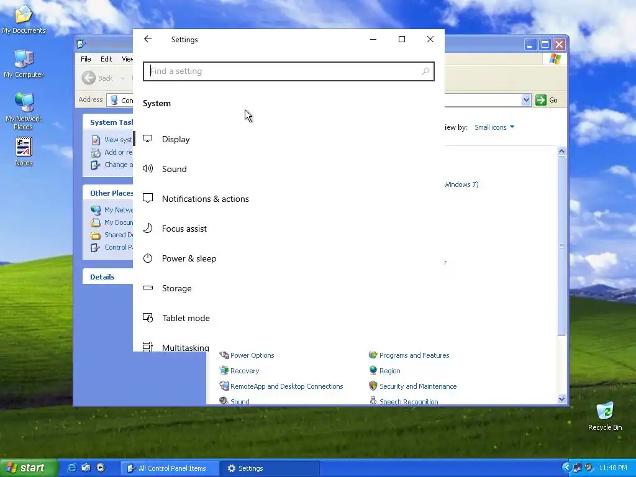The height and width of the screenshot is (477, 636).
Task: Switch to Settings taskbar button
Action: [270, 468]
